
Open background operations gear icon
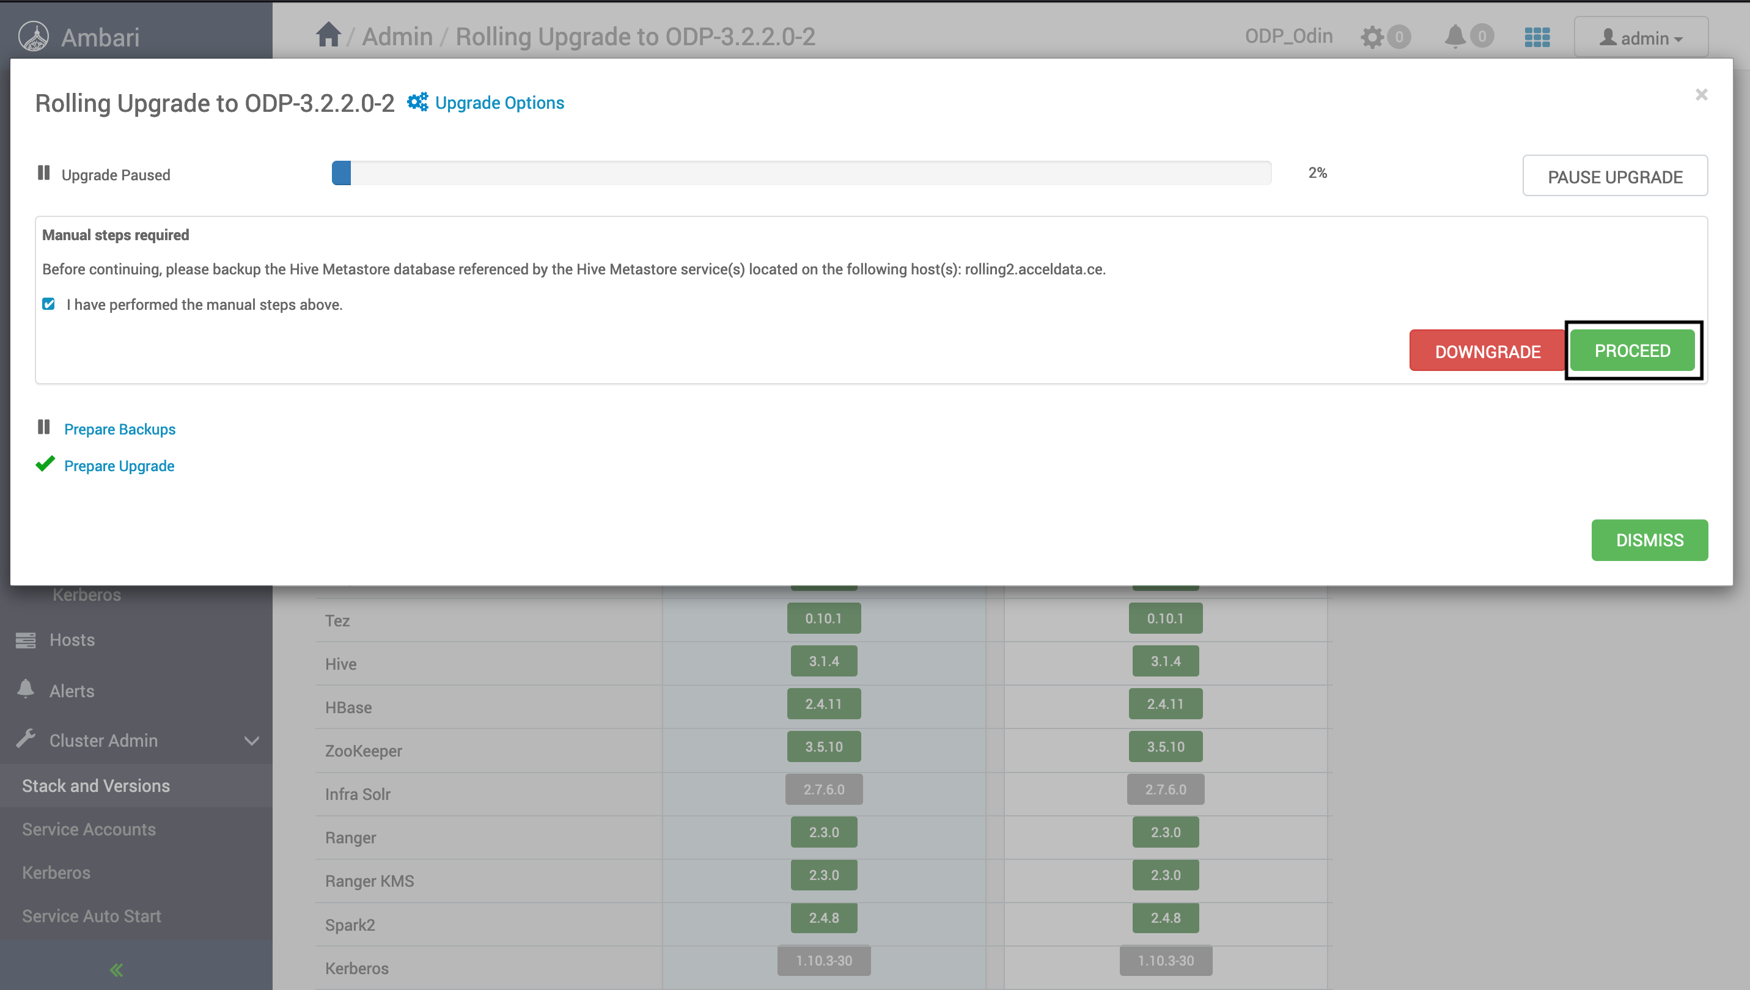(x=1372, y=37)
